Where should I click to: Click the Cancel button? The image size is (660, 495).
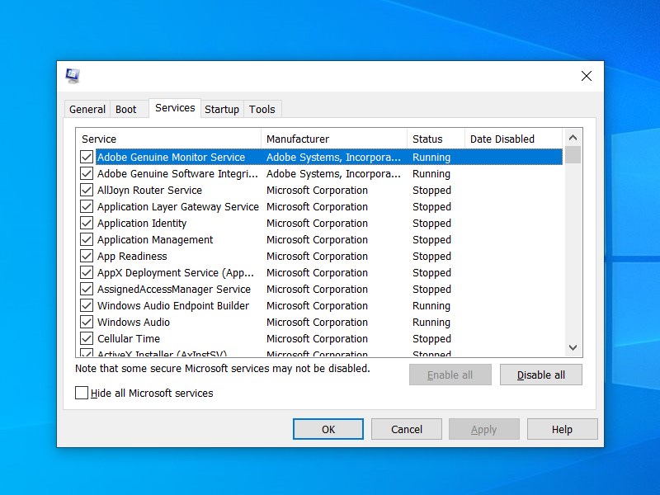[407, 429]
